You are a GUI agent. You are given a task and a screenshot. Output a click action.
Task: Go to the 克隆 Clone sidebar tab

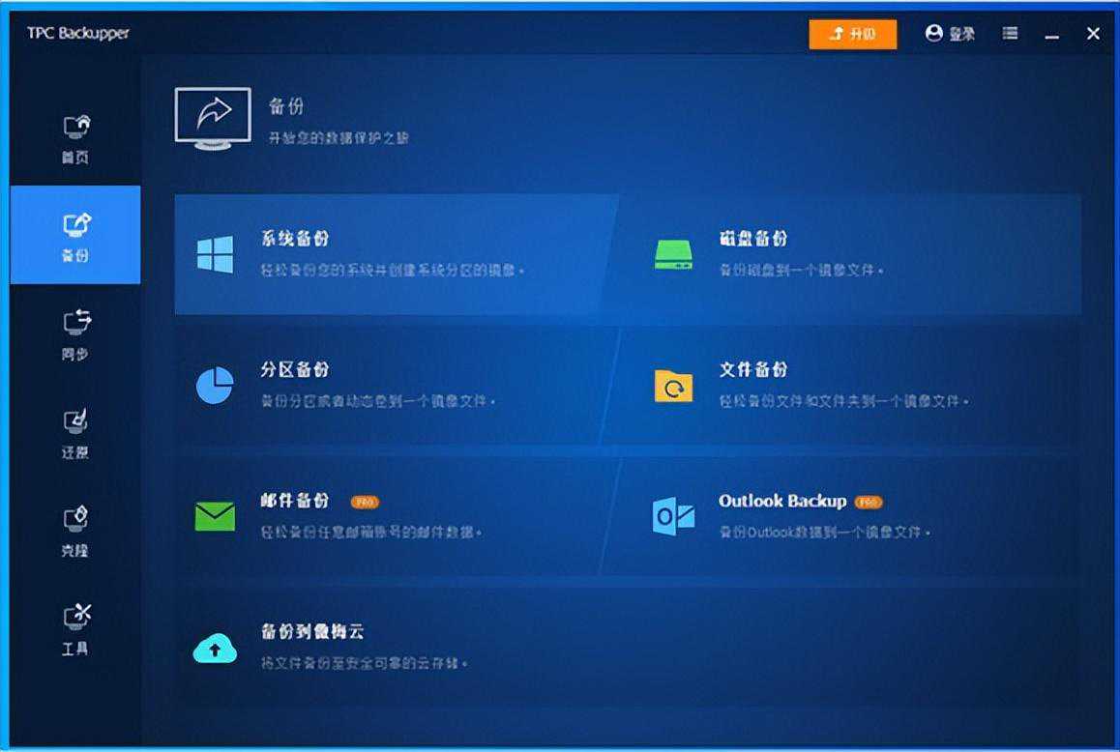tap(75, 532)
